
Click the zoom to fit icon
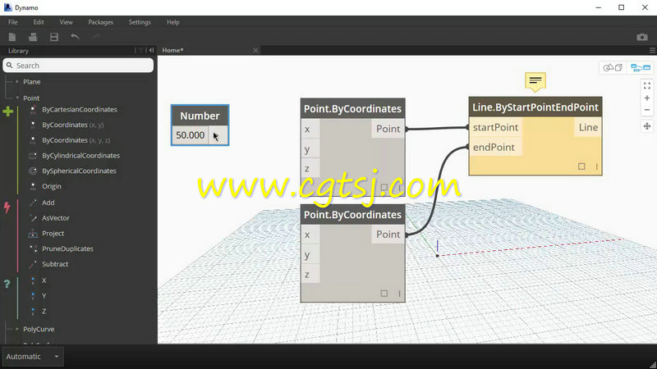pyautogui.click(x=647, y=86)
